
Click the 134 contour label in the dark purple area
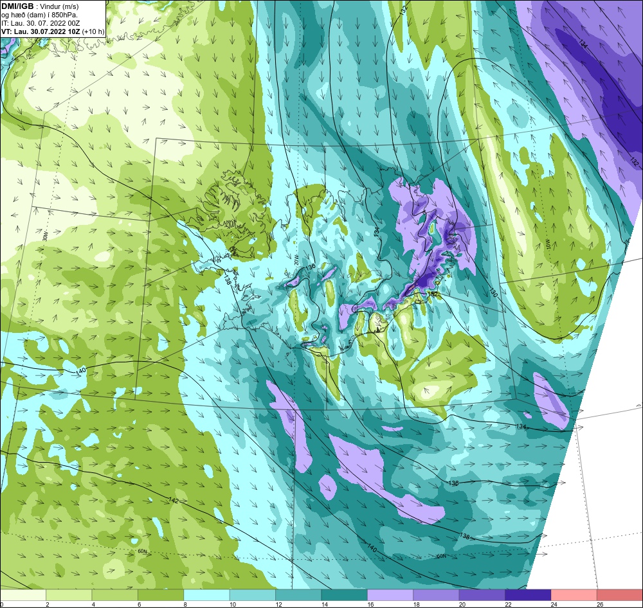tap(584, 44)
